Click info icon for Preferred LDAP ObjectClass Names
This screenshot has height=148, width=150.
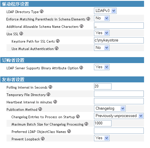point(69,131)
